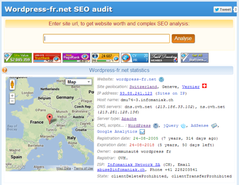Viewport: 239px width, 185px height.
Task: Click the Wordpress-fr.net statistics header
Action: click(119, 70)
